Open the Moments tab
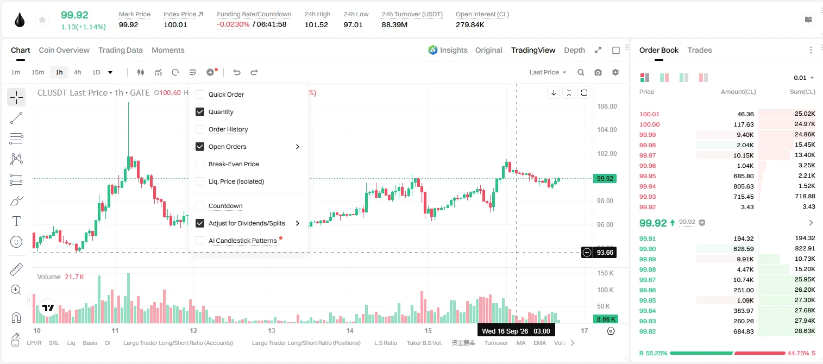The width and height of the screenshot is (823, 364). (x=168, y=50)
